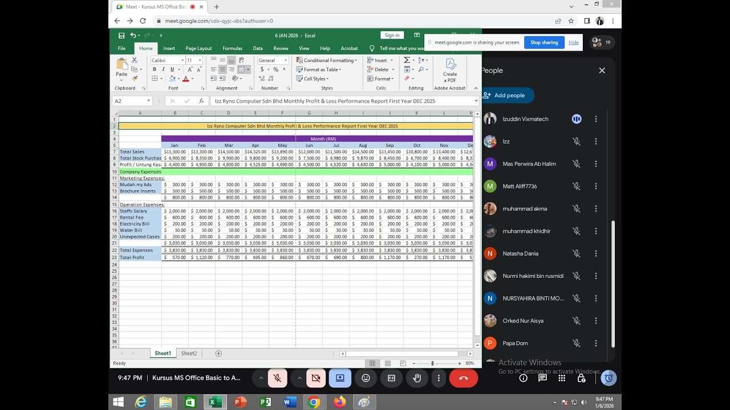
Task: Toggle Italic formatting in Font group
Action: [x=163, y=69]
